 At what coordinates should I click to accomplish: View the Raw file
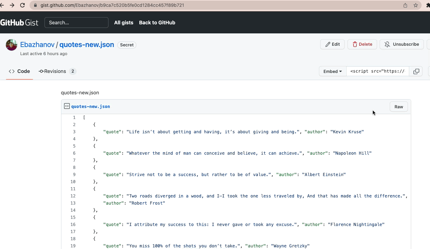399,107
